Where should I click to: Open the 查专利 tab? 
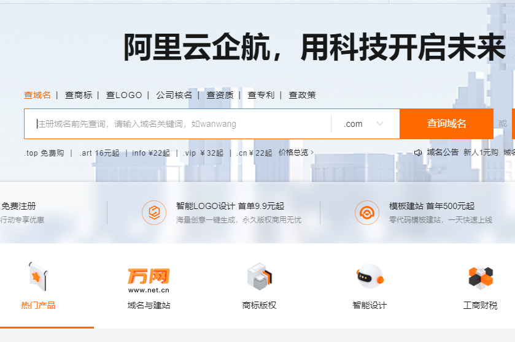point(261,95)
